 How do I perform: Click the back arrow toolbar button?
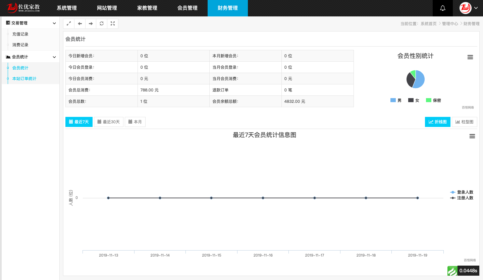pos(79,24)
